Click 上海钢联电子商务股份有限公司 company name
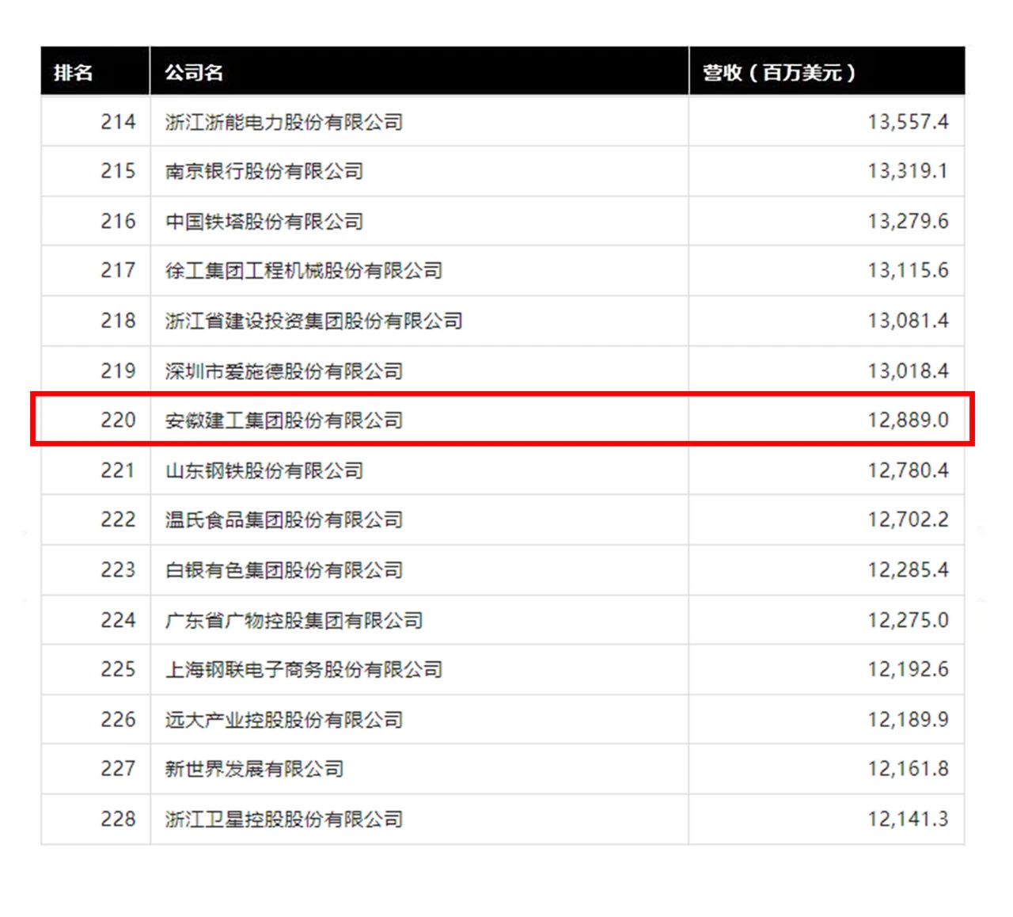Screen dimensions: 1013x917 [x=303, y=669]
